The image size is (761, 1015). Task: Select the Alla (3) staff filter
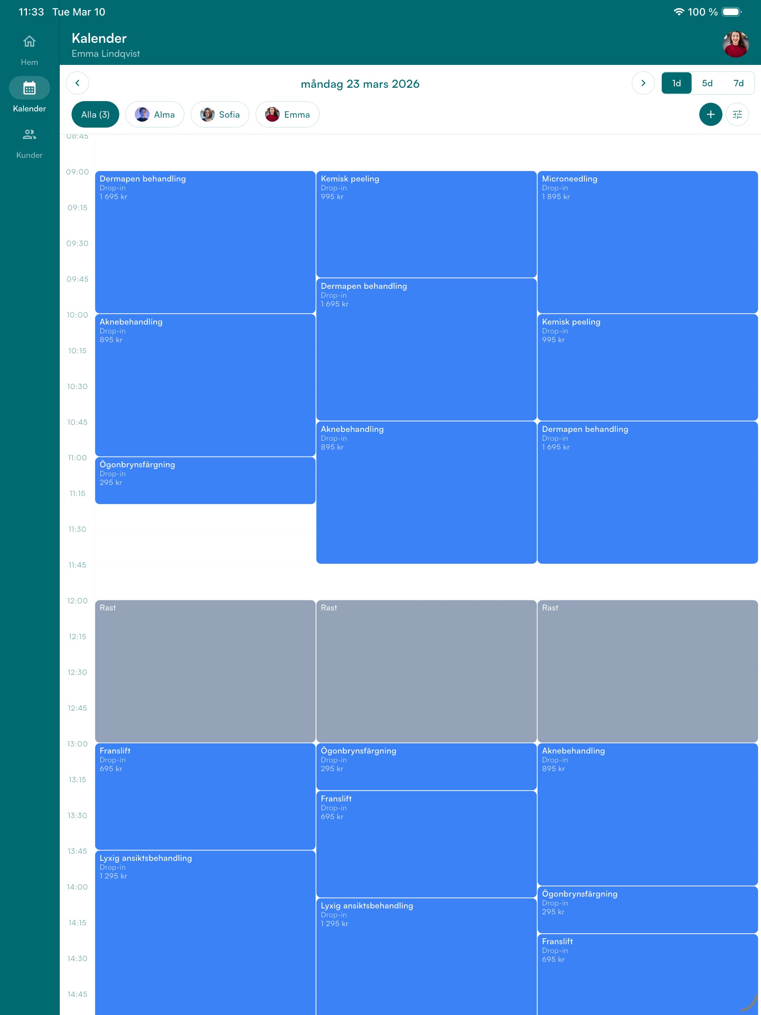[x=95, y=114]
